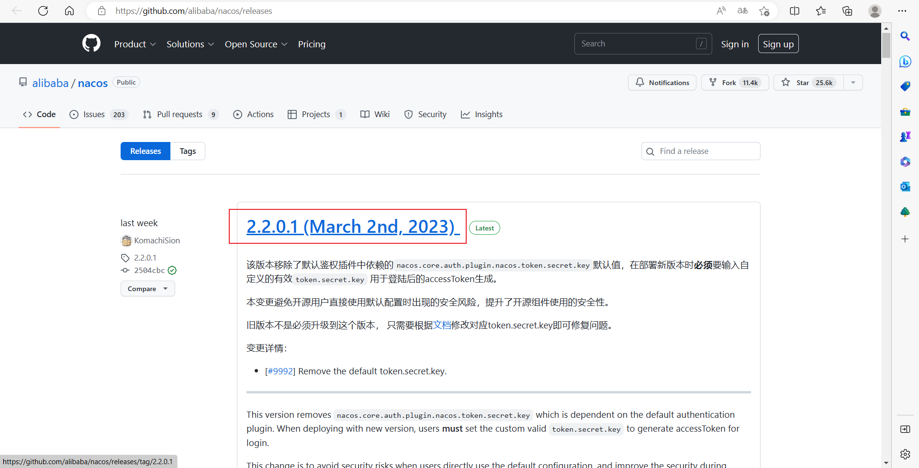Click the Sign up button

pyautogui.click(x=778, y=44)
